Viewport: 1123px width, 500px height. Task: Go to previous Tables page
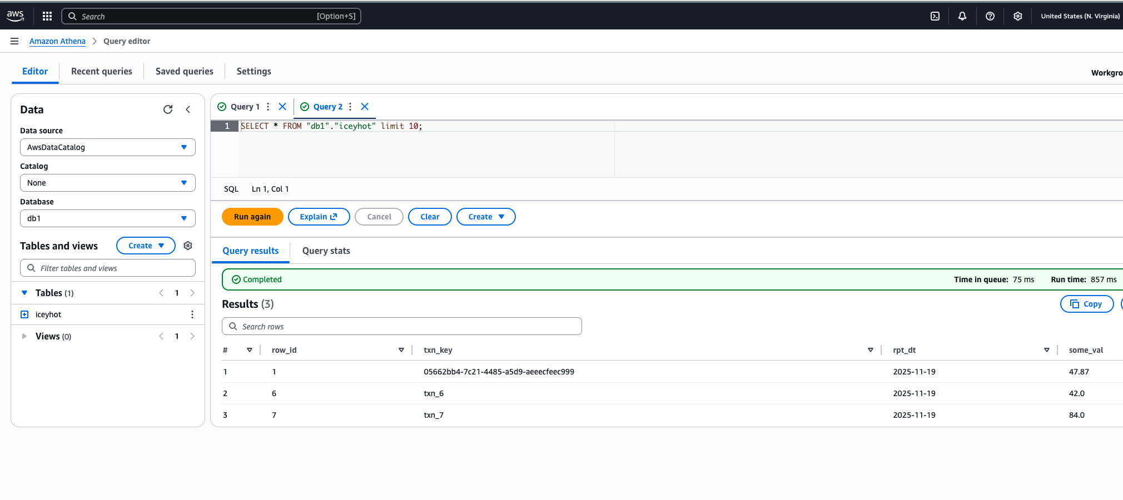tap(161, 293)
